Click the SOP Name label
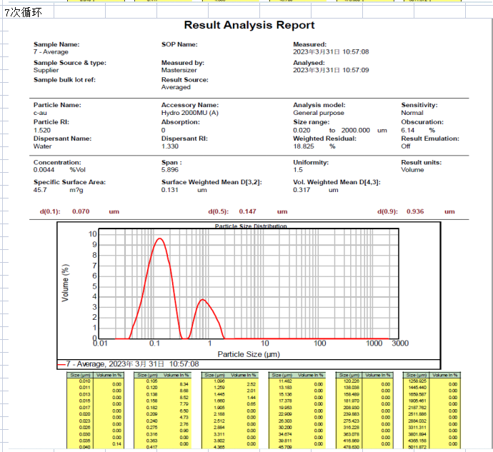493x452 pixels. tap(179, 44)
